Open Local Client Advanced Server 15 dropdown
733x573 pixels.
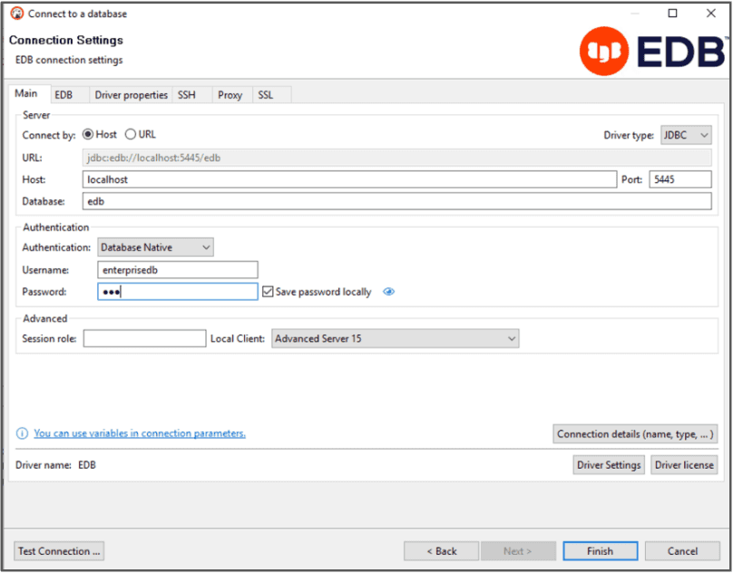[395, 338]
